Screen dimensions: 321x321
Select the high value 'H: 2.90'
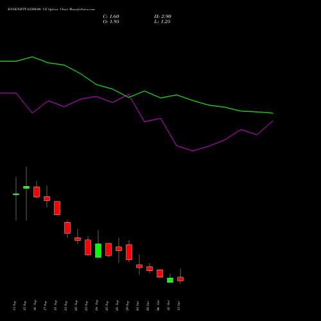162,17
